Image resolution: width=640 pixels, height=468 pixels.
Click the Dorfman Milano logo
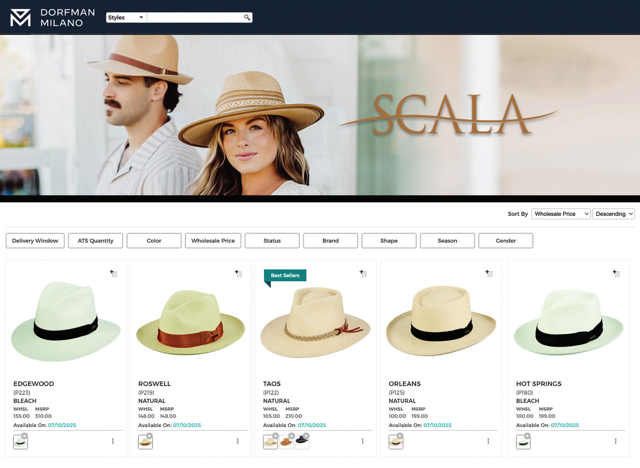pos(52,17)
